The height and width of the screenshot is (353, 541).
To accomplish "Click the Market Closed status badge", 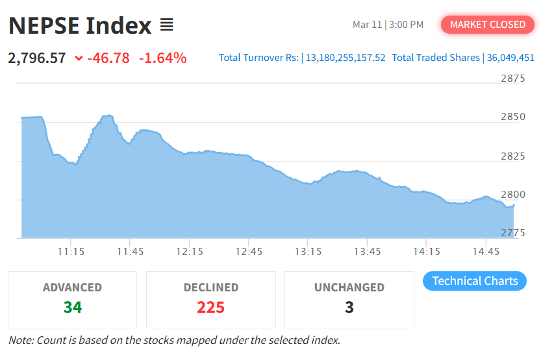I will (488, 25).
